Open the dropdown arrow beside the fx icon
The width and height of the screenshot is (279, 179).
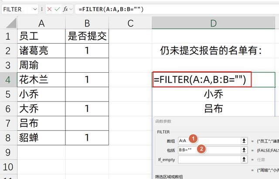pyautogui.click(x=71, y=9)
